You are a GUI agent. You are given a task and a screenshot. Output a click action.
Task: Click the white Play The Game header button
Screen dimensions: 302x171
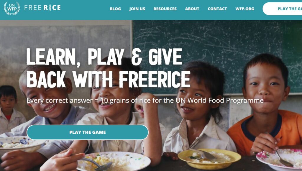(x=282, y=9)
